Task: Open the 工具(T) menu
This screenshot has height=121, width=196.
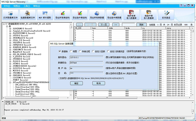Action: click(27, 6)
